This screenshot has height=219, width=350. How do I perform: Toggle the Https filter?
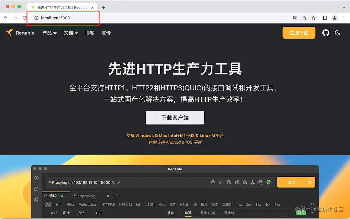coord(71,205)
